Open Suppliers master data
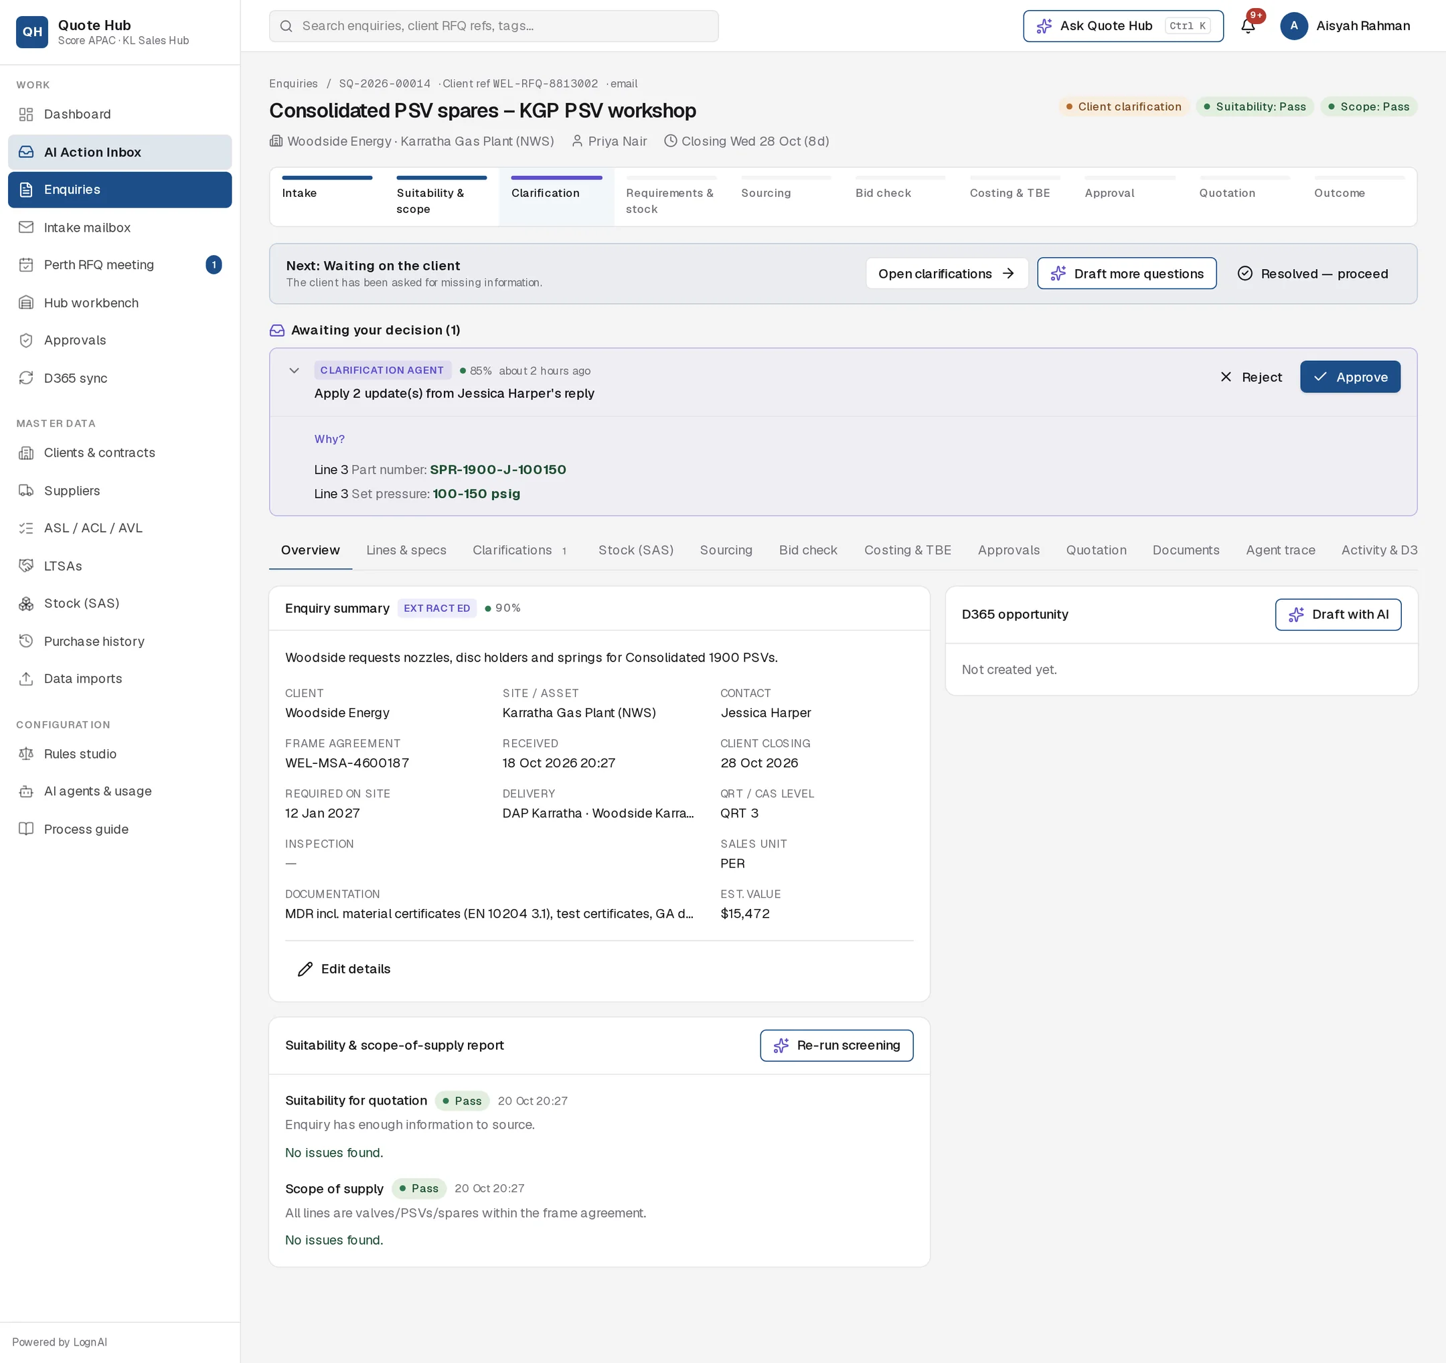This screenshot has height=1363, width=1446. (x=120, y=491)
